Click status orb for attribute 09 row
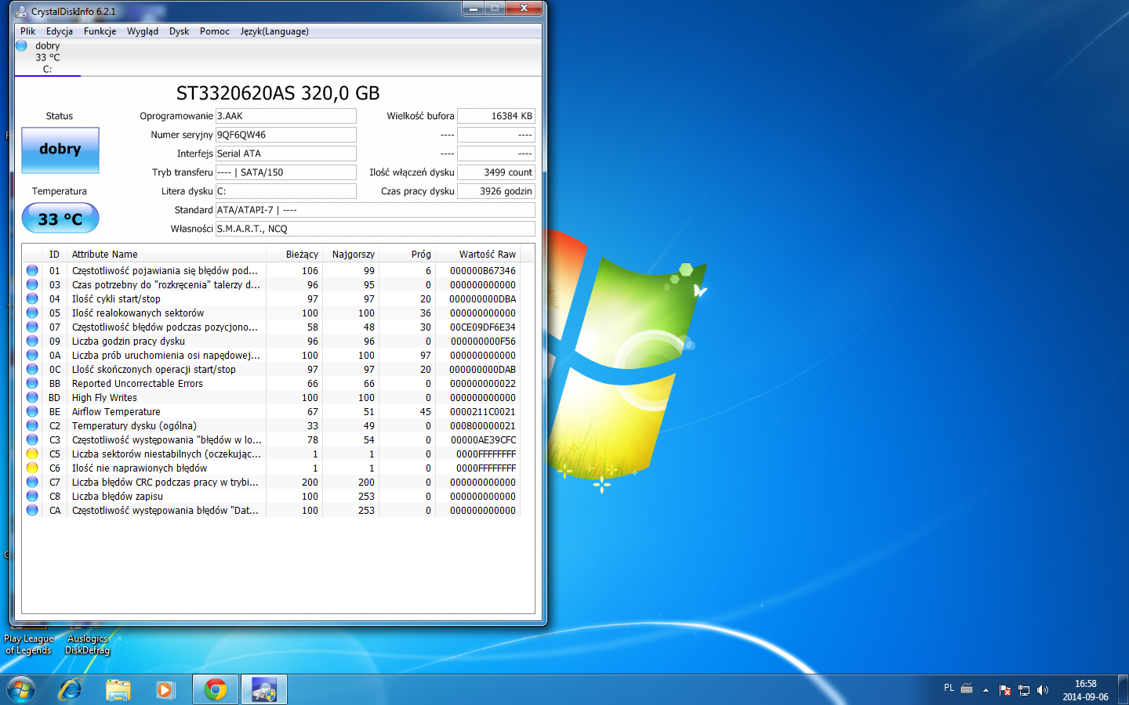This screenshot has width=1129, height=705. [x=32, y=341]
